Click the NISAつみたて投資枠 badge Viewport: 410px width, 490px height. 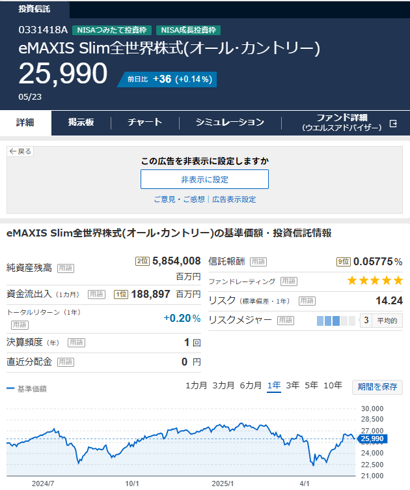pyautogui.click(x=112, y=30)
